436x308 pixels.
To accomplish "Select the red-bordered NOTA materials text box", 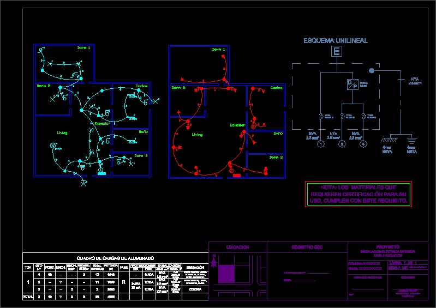I will (x=359, y=194).
